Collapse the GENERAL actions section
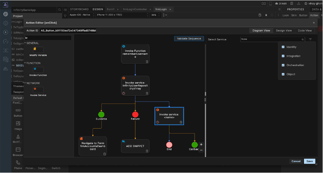 pyautogui.click(x=25, y=43)
